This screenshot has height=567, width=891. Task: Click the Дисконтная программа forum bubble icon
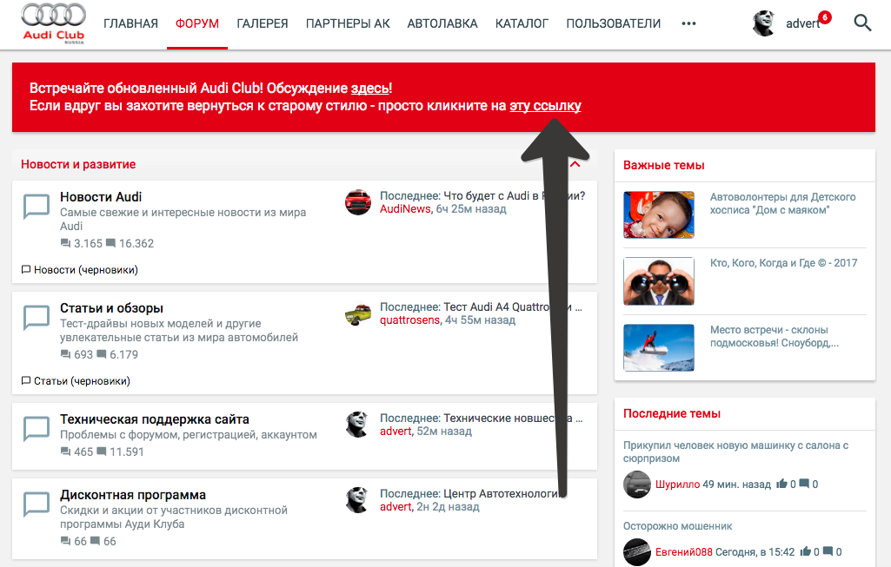(37, 504)
